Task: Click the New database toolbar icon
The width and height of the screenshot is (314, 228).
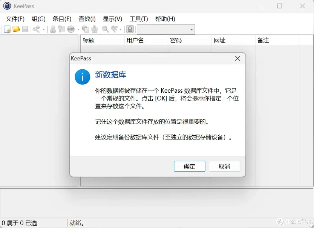Action: click(x=7, y=29)
